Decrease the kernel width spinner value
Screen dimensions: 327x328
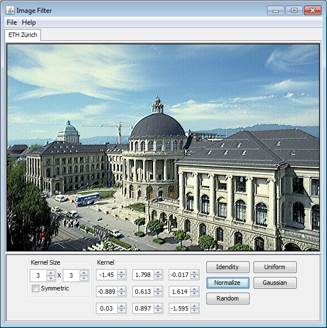[x=50, y=278]
